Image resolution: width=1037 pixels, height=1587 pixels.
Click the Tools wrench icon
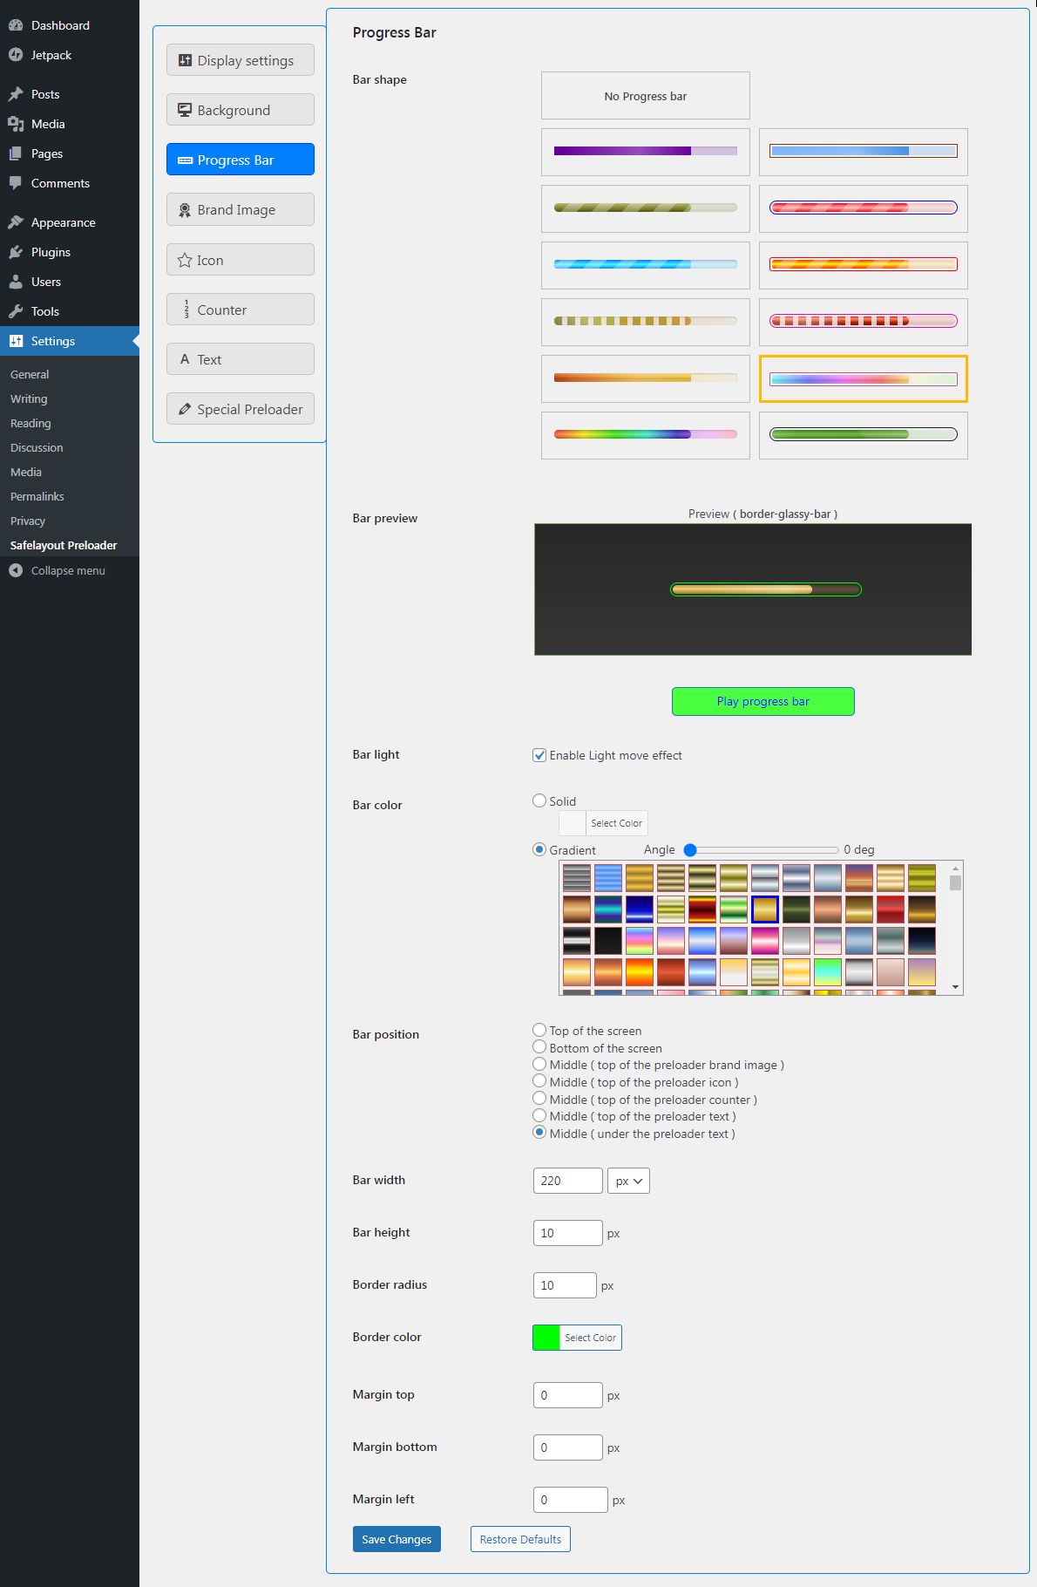point(16,311)
